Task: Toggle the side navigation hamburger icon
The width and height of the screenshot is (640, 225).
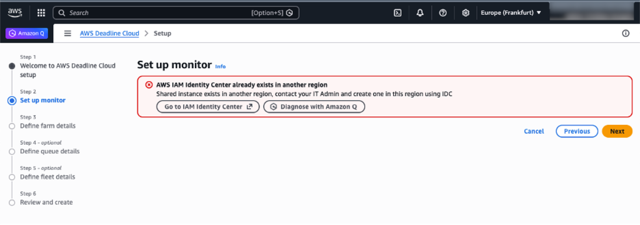Action: click(68, 33)
